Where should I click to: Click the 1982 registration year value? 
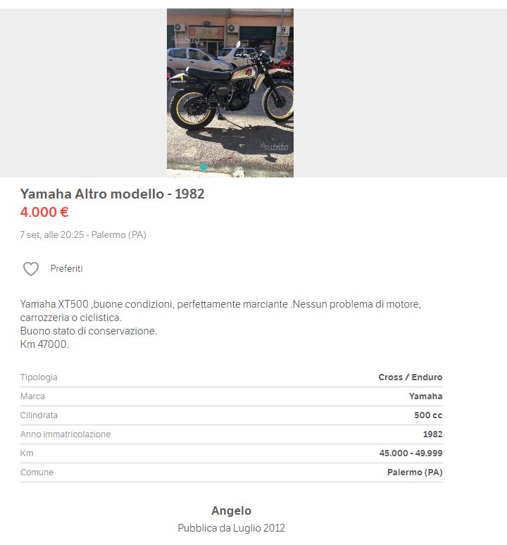point(432,434)
